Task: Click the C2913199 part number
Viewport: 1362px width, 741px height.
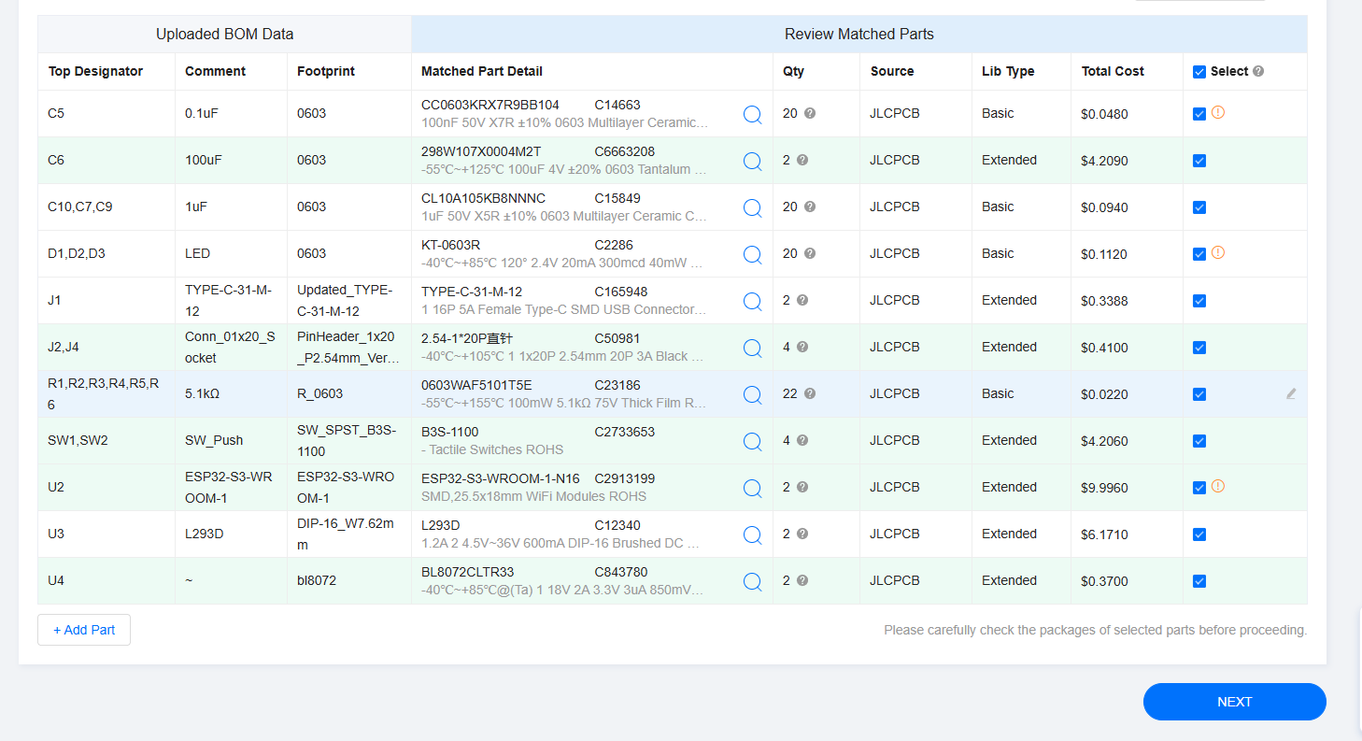Action: pyautogui.click(x=624, y=478)
